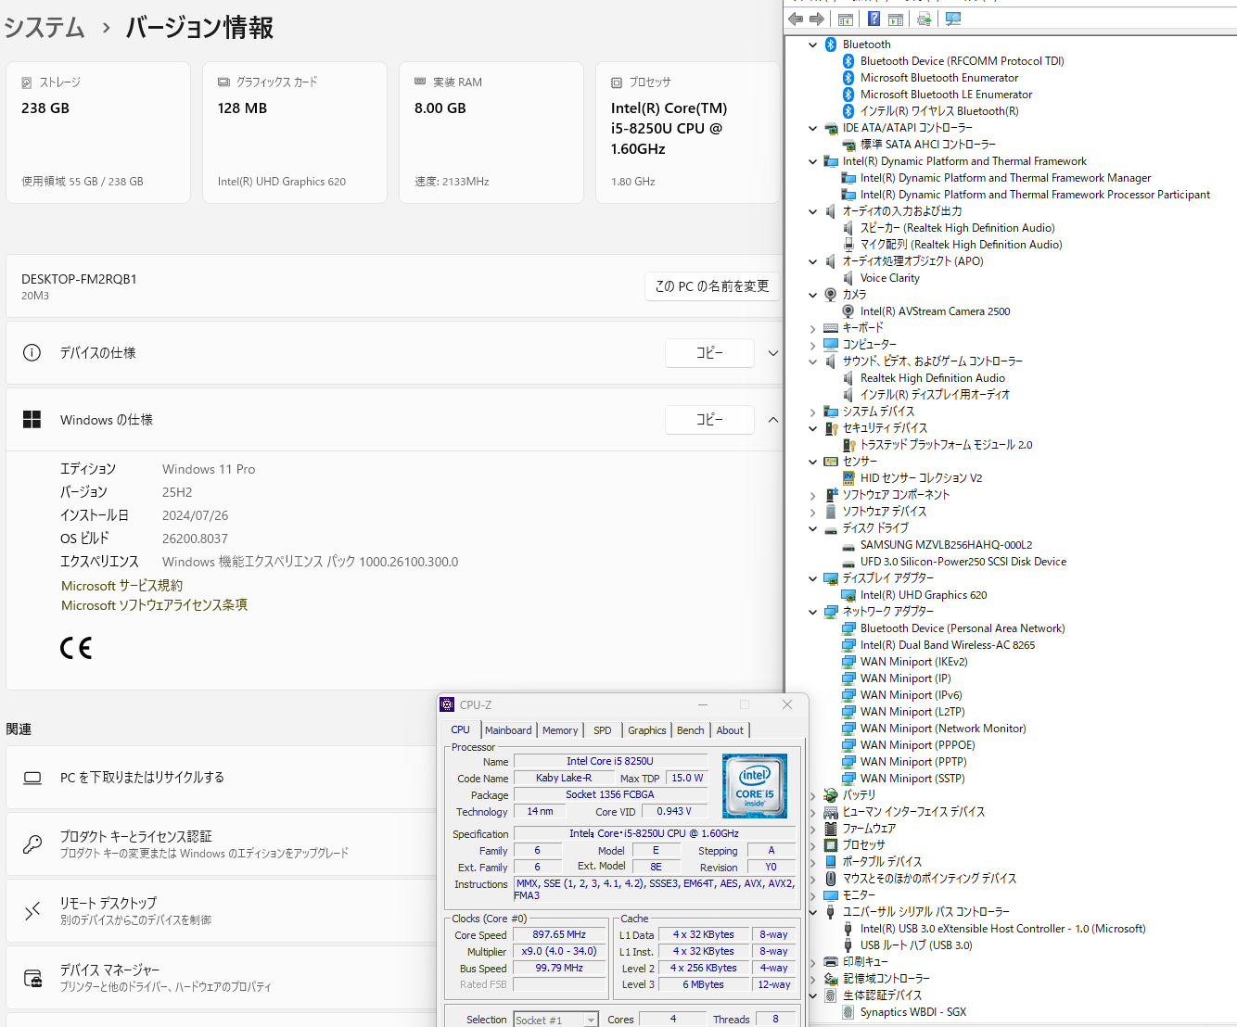1237x1027 pixels.
Task: Click the Intel Core i5 logo in CPU-Z
Action: click(x=755, y=785)
